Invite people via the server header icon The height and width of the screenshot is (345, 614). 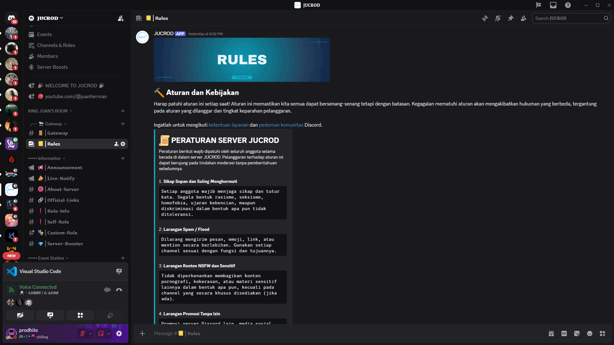pos(121,18)
